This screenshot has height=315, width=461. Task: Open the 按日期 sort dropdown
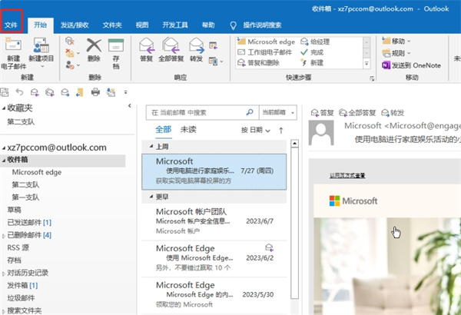point(256,130)
